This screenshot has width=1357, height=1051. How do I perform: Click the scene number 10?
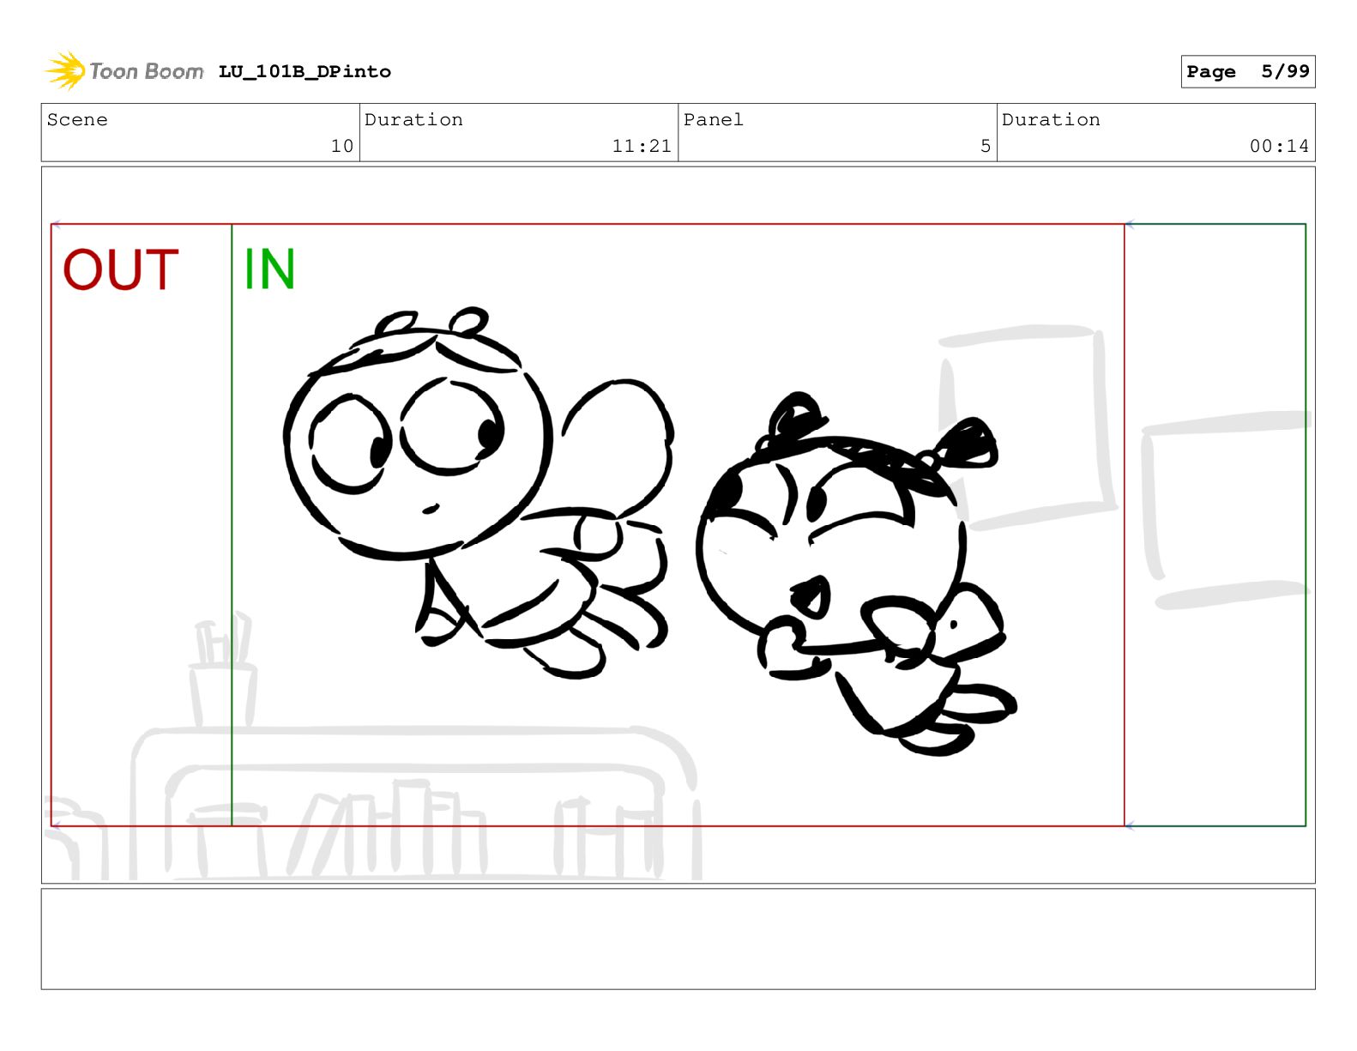coord(342,146)
